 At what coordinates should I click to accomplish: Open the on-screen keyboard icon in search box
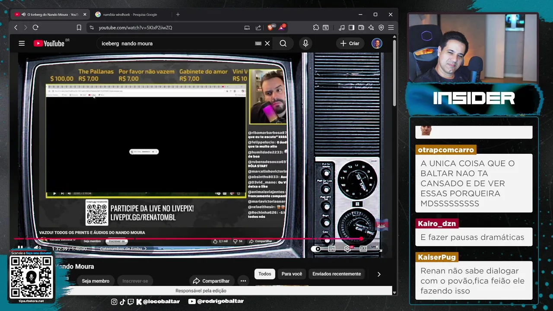click(x=258, y=43)
